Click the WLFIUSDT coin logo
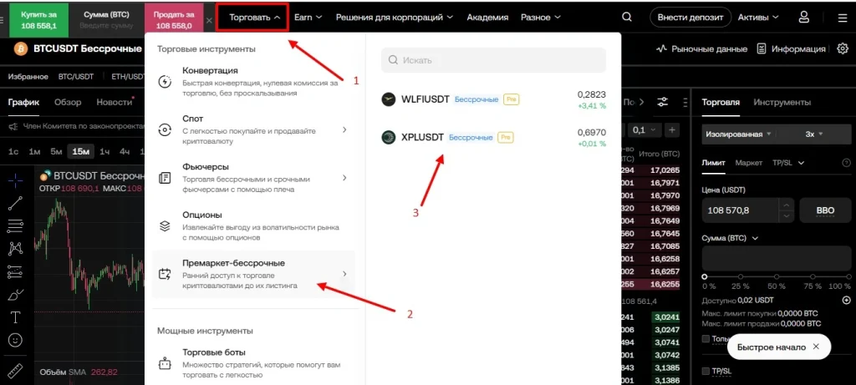The image size is (856, 385). click(x=388, y=99)
